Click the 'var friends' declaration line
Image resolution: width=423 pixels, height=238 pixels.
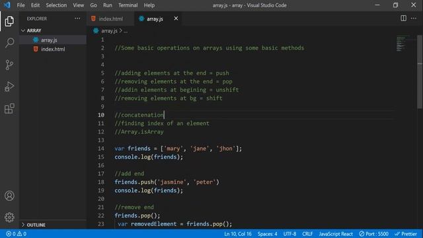tap(178, 148)
